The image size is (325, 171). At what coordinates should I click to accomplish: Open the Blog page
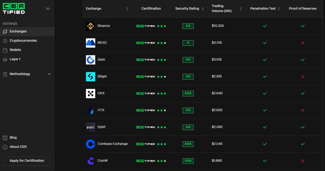(13, 137)
